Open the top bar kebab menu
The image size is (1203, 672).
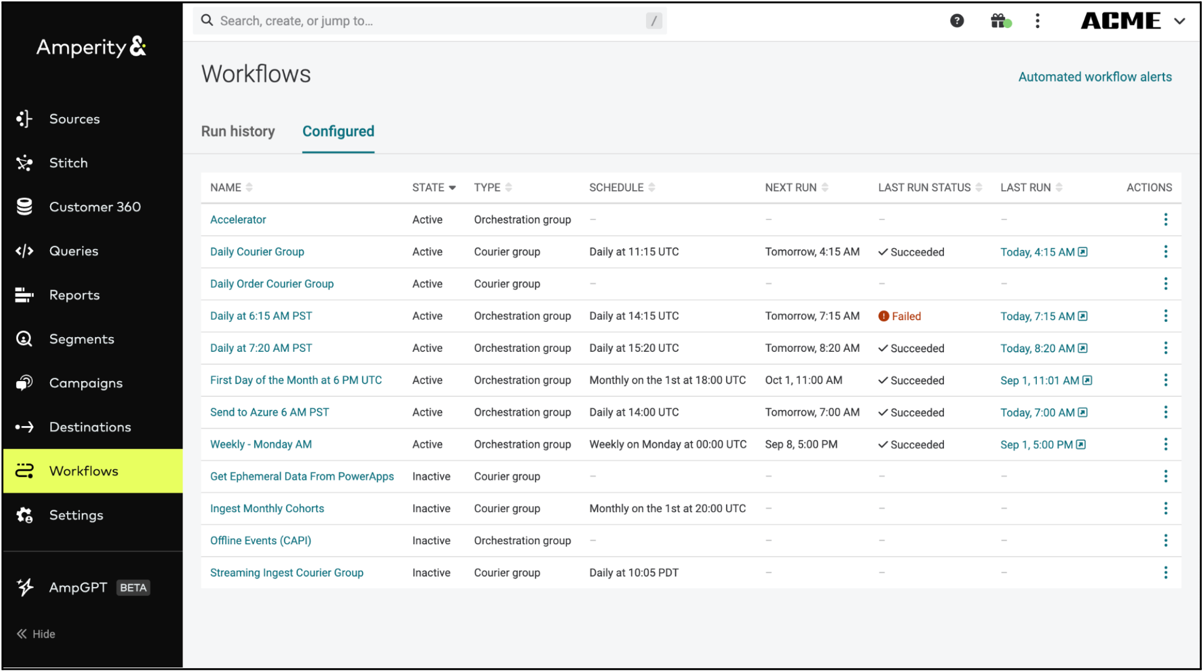pyautogui.click(x=1037, y=21)
